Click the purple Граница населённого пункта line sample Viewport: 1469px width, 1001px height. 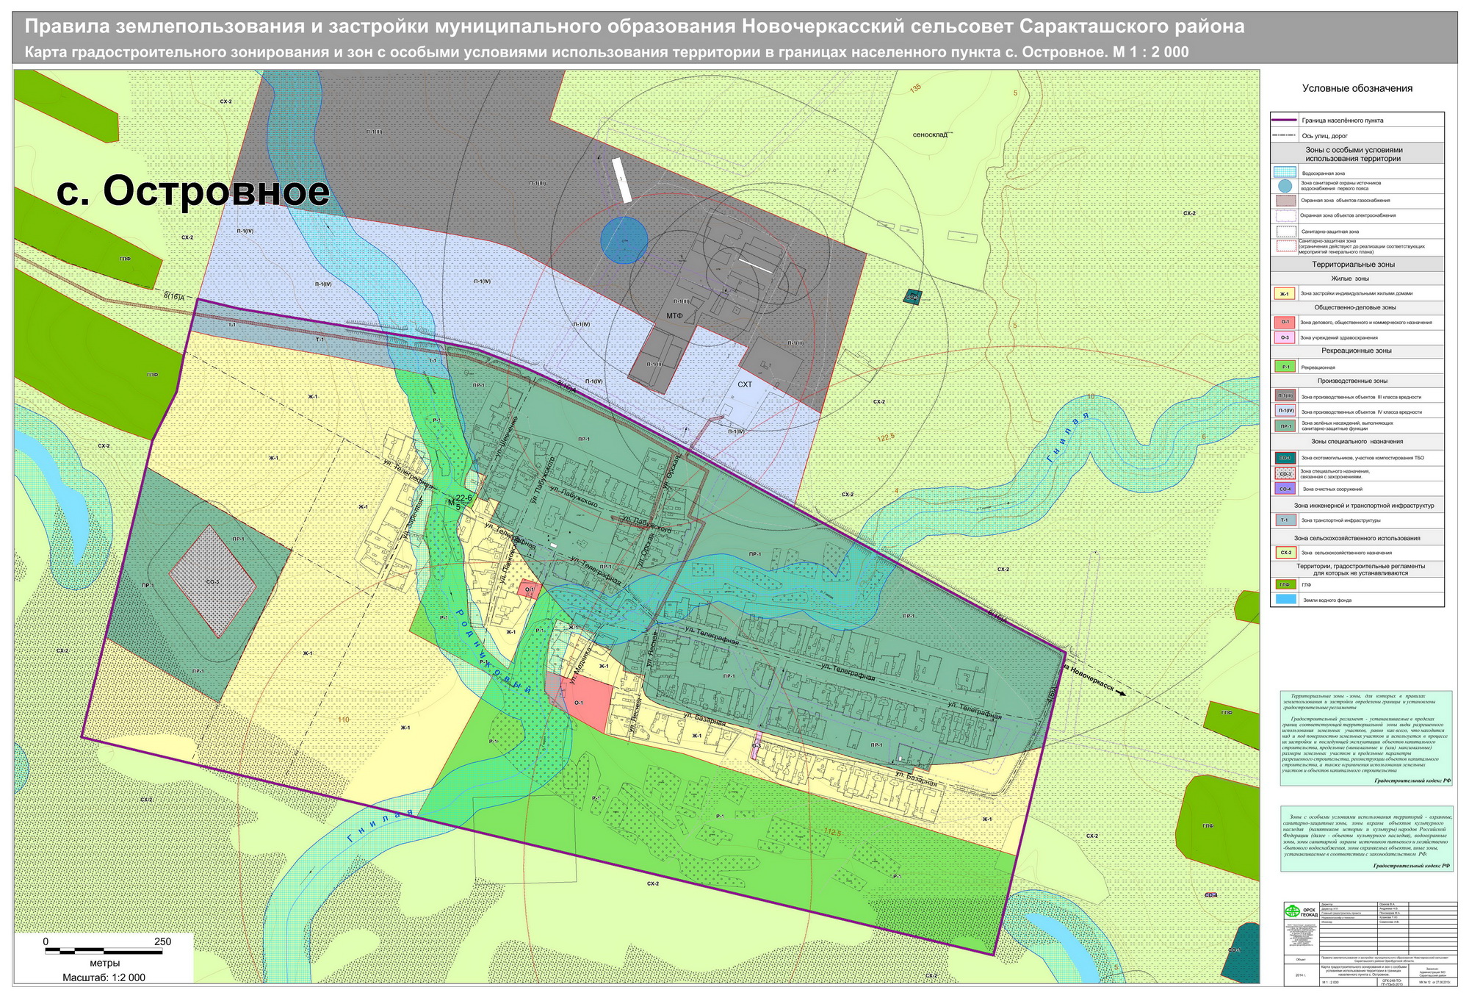tap(1284, 120)
